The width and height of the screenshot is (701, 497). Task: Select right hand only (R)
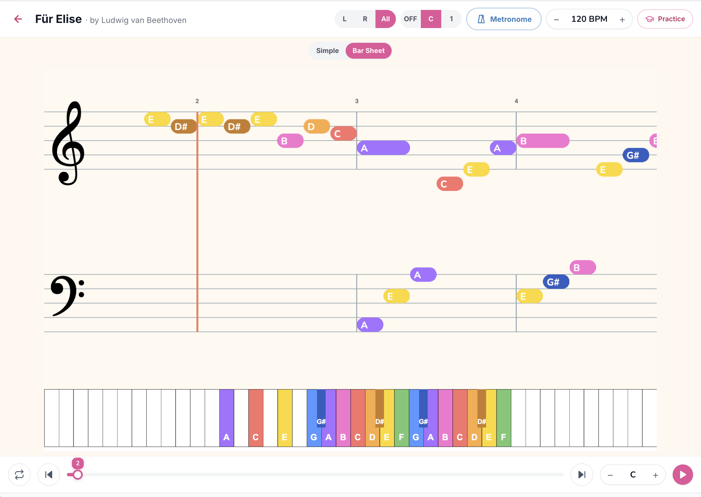(x=365, y=19)
